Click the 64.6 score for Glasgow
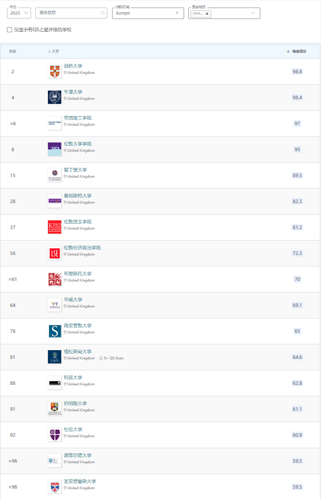Screen dimensions: 321x499 coord(297,357)
